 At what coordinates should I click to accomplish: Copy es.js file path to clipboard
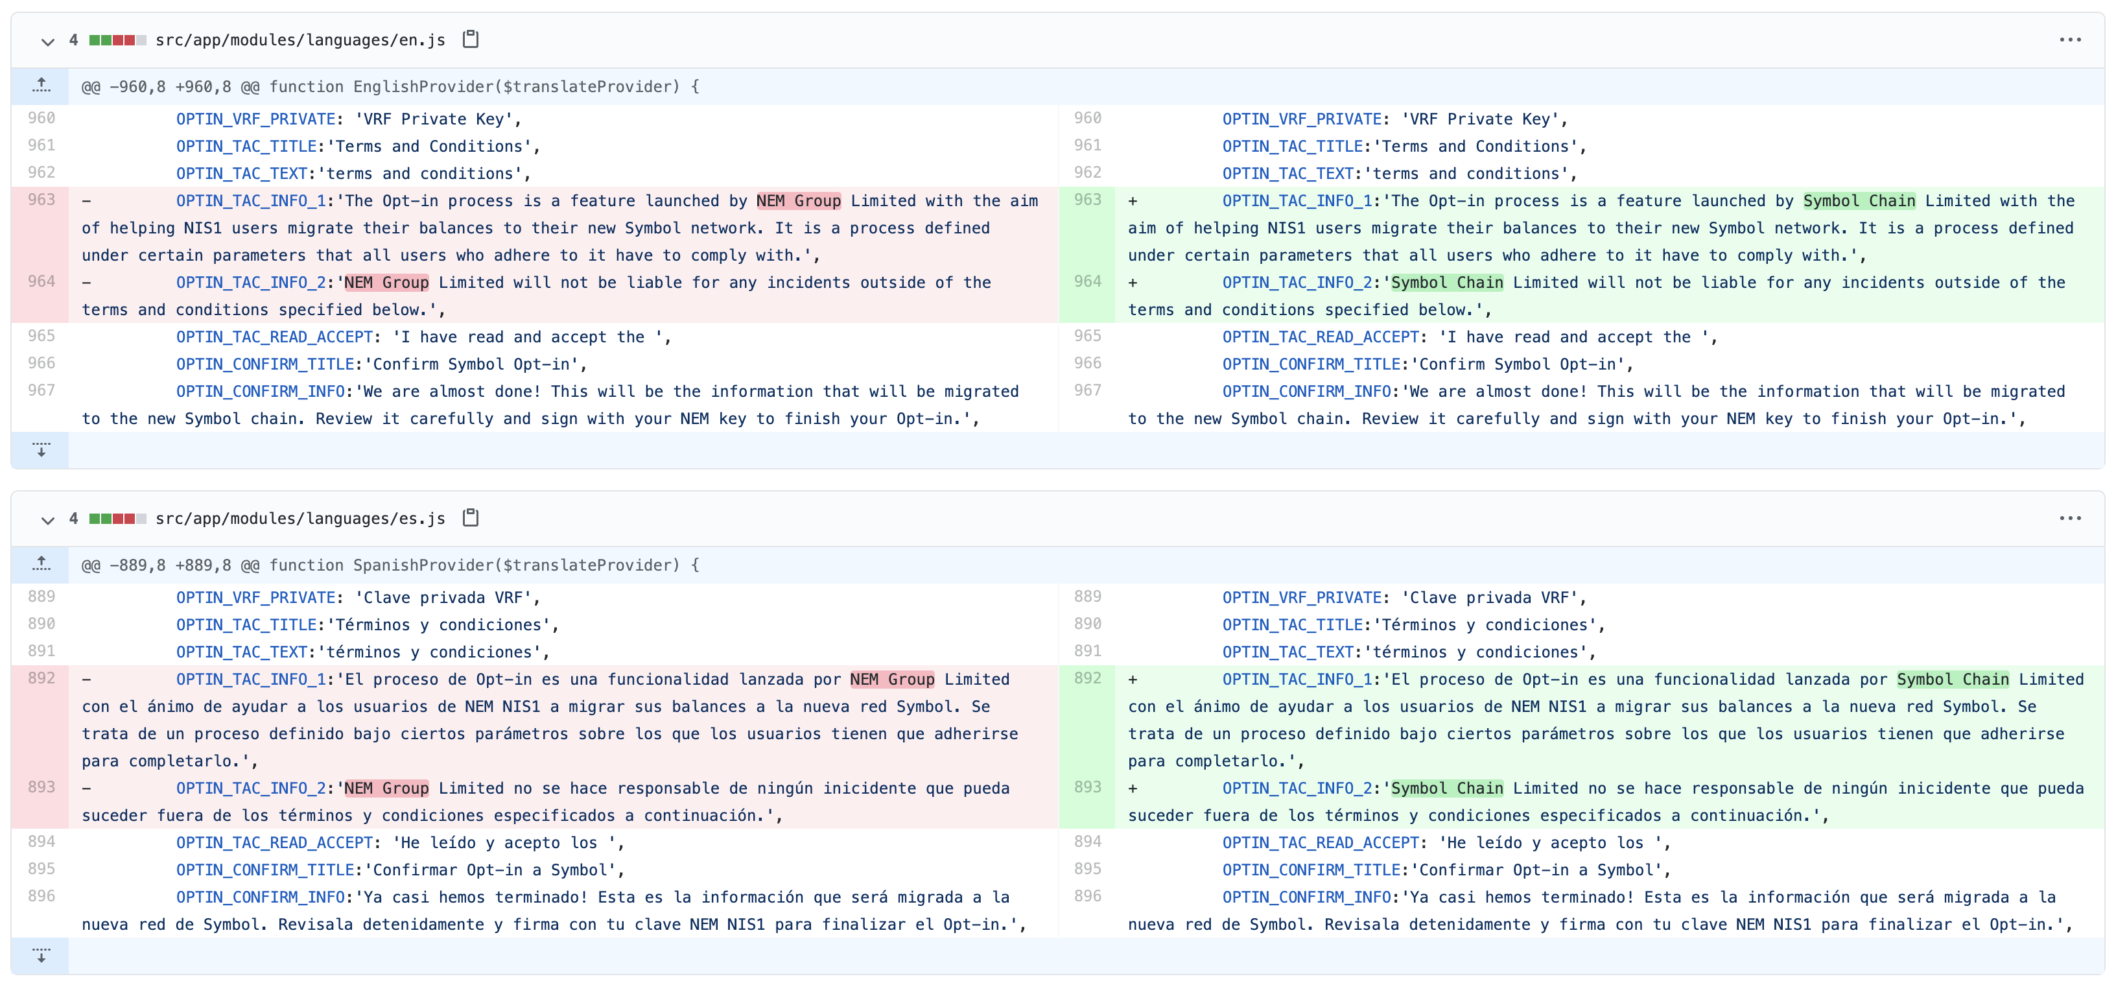coord(470,518)
